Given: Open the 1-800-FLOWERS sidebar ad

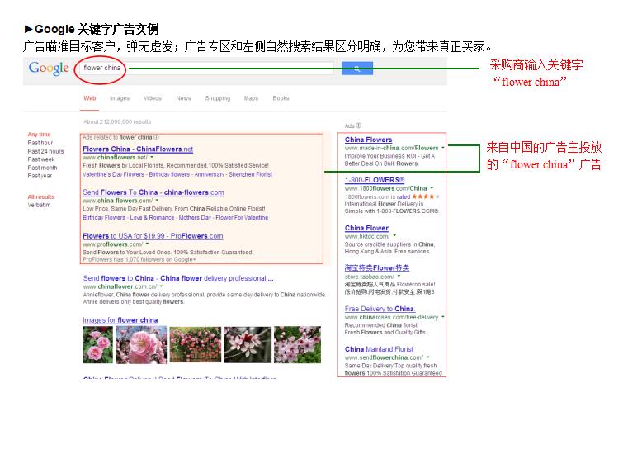Looking at the screenshot, I should coord(375,180).
